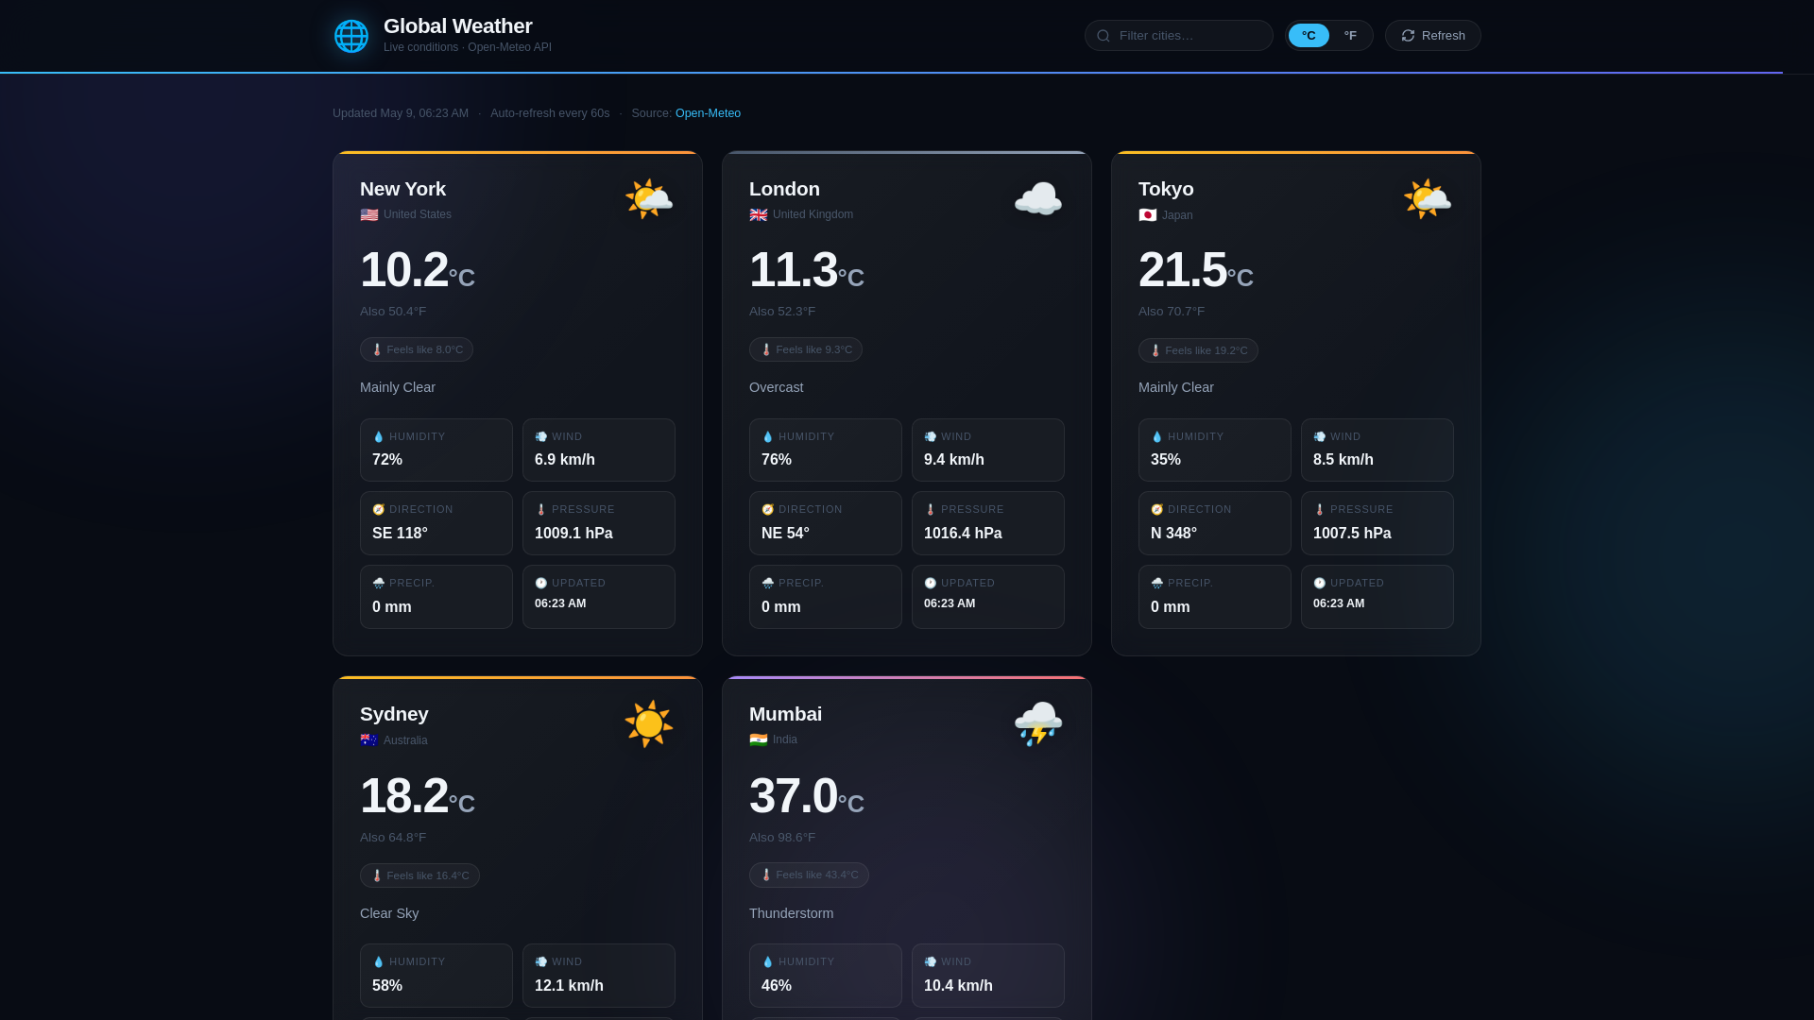Click Sydney's Feels like 16.4°C badge
Viewport: 1814px width, 1020px height.
(x=419, y=875)
